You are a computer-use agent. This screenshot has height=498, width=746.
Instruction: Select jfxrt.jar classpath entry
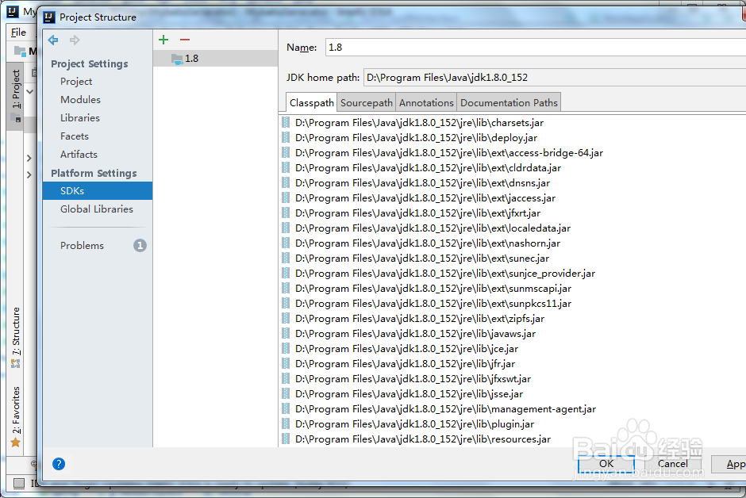click(x=417, y=213)
